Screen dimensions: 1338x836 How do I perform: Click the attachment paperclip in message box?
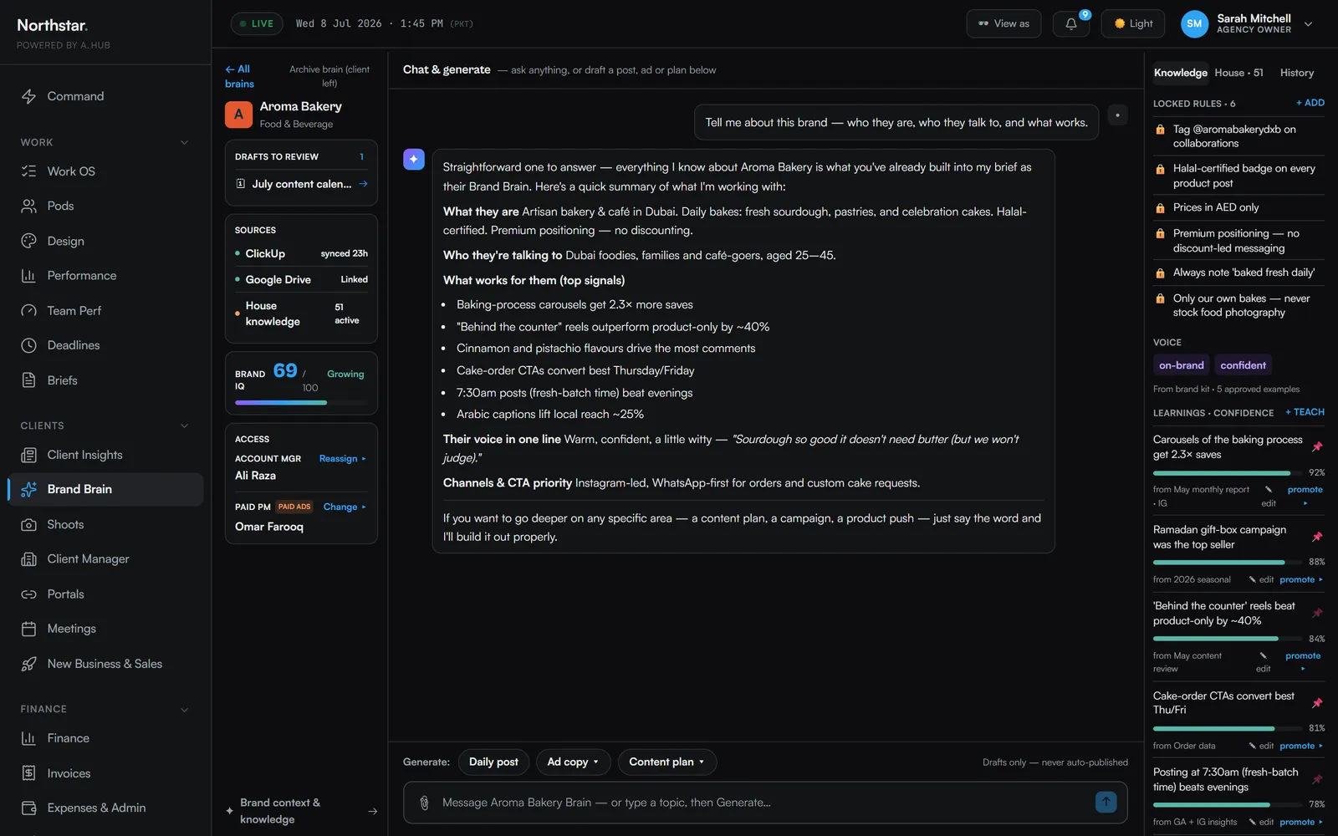click(424, 803)
